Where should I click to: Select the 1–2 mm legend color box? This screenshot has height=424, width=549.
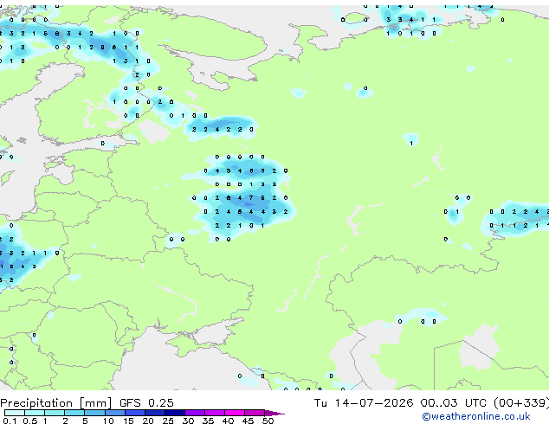click(55, 413)
